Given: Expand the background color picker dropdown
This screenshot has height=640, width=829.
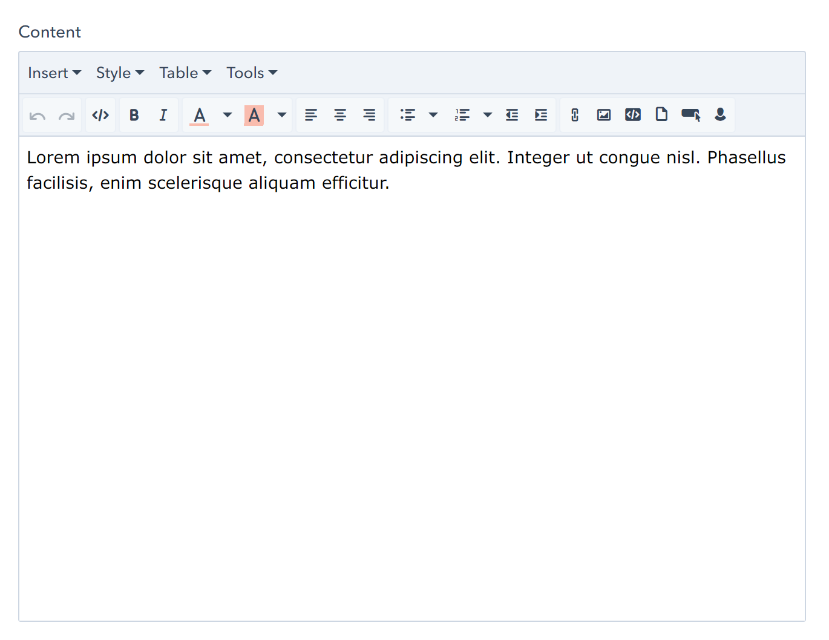Looking at the screenshot, I should (282, 115).
